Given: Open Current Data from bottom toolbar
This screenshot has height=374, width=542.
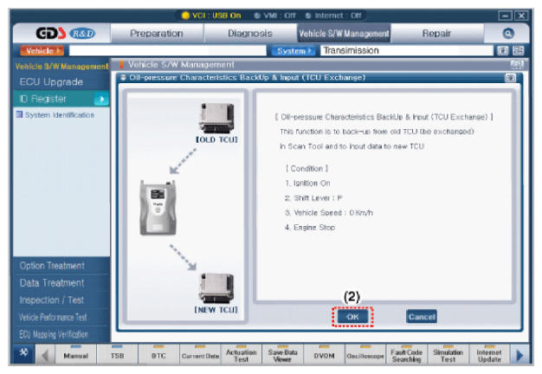Looking at the screenshot, I should pyautogui.click(x=197, y=355).
